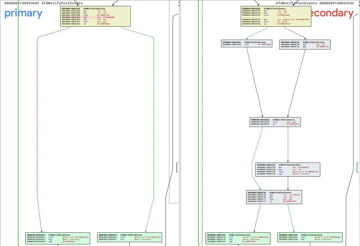Image resolution: width=360 pixels, height=246 pixels.
Task: Click the red secondary label
Action: pos(332,13)
